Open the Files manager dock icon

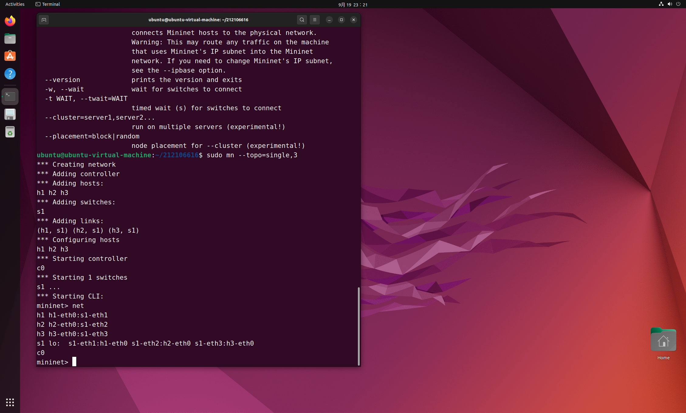[10, 39]
